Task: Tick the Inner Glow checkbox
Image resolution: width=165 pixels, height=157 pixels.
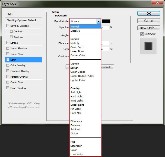Action: 8,54
